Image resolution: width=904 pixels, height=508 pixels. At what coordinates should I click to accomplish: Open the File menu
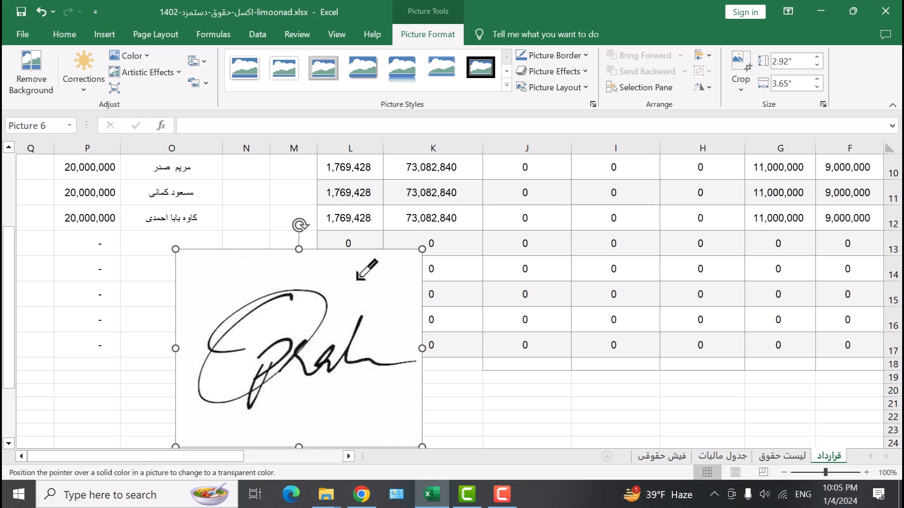point(23,34)
